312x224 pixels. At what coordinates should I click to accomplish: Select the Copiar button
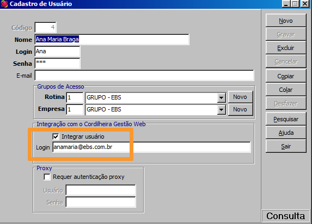[x=286, y=76]
